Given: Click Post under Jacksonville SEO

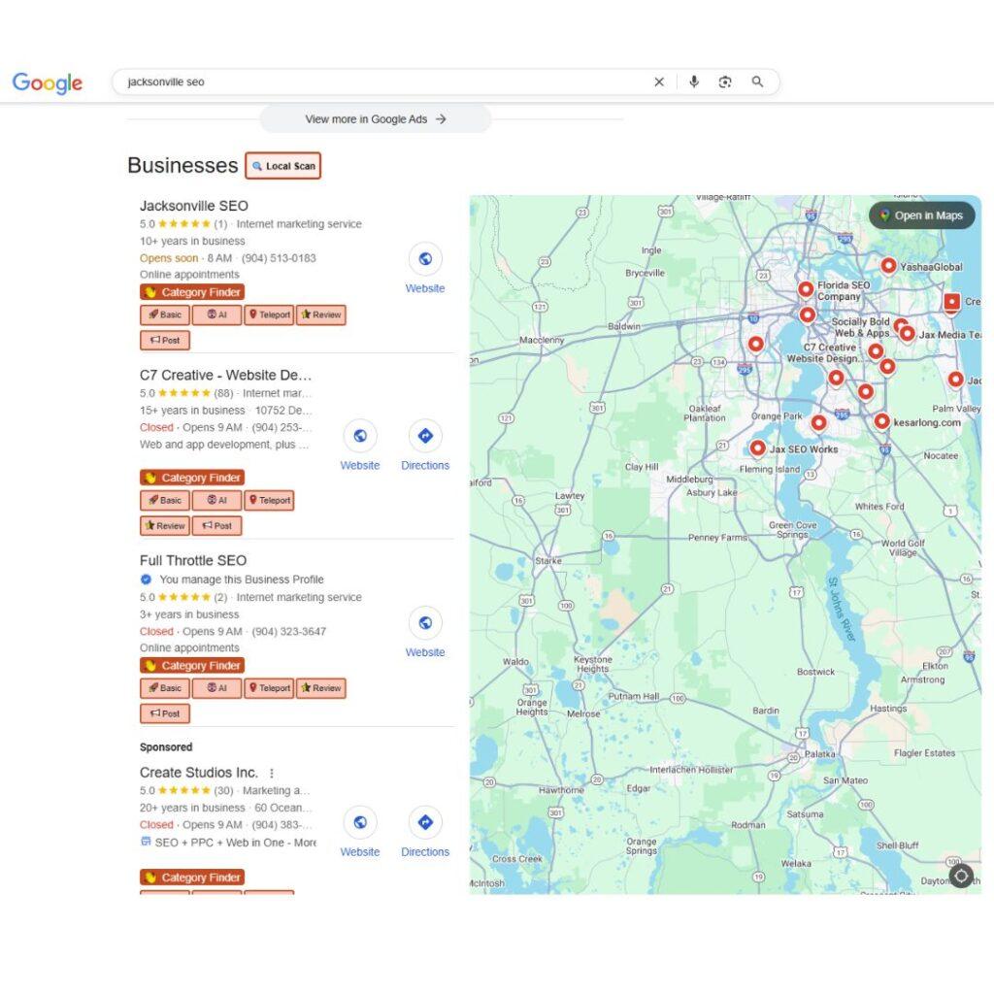Looking at the screenshot, I should point(164,340).
